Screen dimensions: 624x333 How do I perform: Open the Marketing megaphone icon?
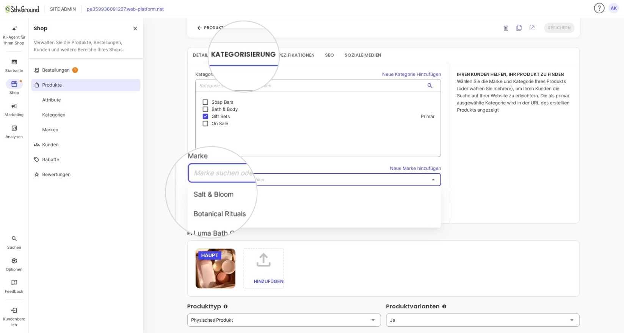(14, 106)
